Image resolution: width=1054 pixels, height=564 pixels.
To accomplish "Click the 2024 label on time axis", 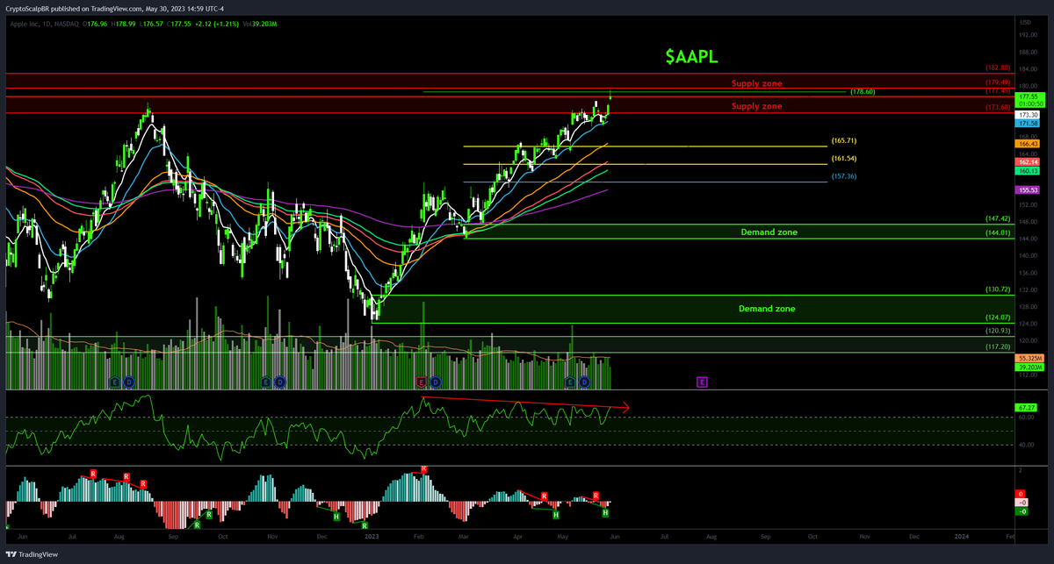I will pyautogui.click(x=962, y=535).
